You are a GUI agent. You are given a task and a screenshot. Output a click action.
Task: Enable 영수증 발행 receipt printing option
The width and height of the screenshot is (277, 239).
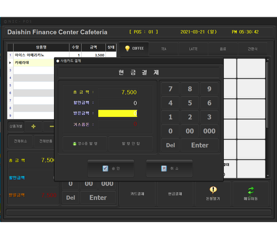point(85,144)
